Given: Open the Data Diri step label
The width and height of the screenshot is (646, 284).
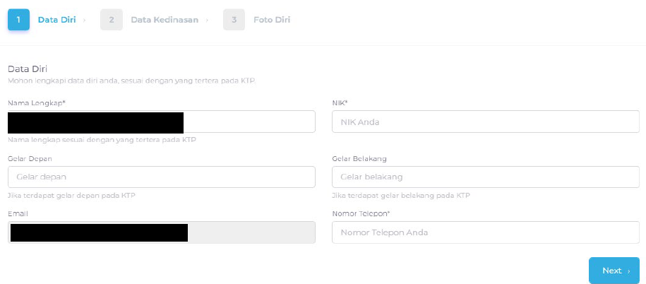Looking at the screenshot, I should [x=57, y=19].
